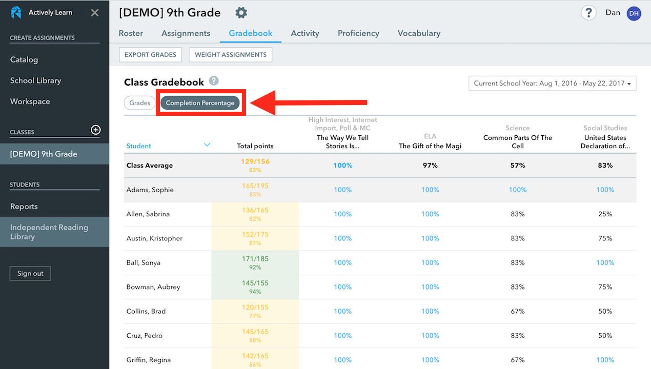Open United States Declaration assignment header
The width and height of the screenshot is (651, 369).
point(605,142)
